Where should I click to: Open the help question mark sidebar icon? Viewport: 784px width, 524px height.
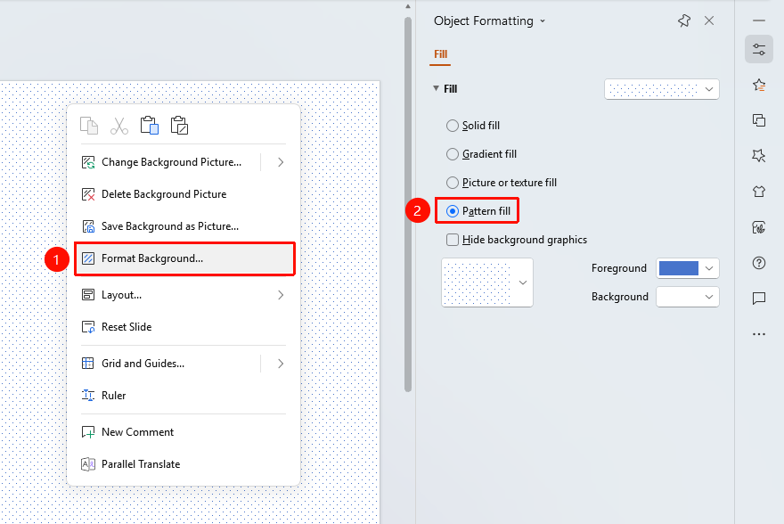tap(759, 263)
